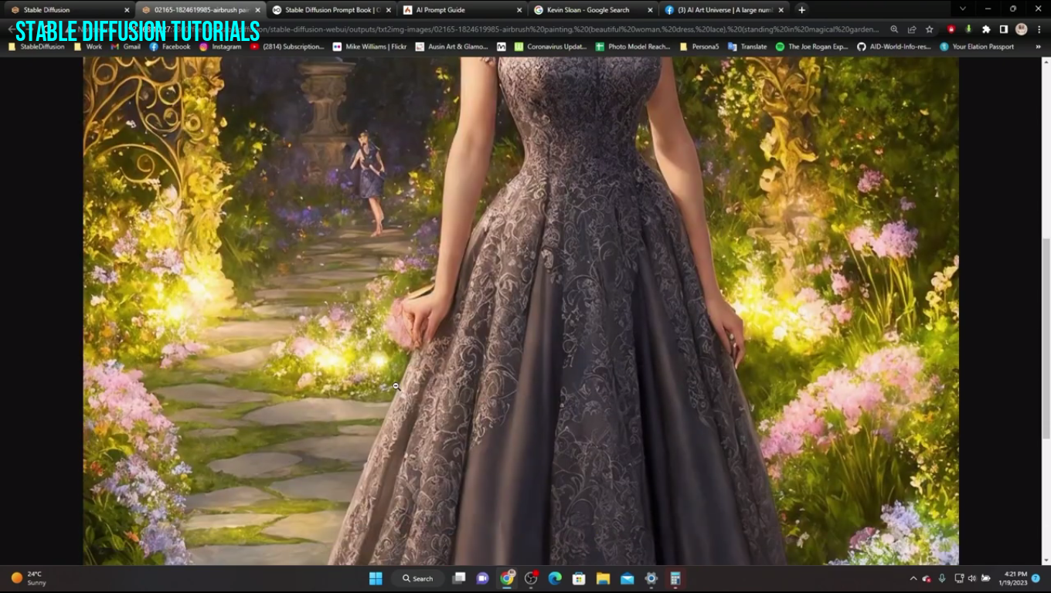Open the notification center badge
This screenshot has width=1051, height=593.
pos(1036,578)
